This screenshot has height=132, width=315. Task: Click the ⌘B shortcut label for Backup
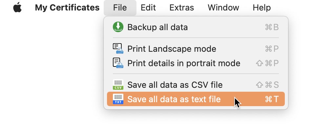(x=272, y=27)
